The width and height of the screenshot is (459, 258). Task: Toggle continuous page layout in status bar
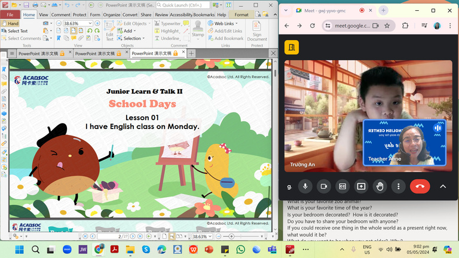172,236
